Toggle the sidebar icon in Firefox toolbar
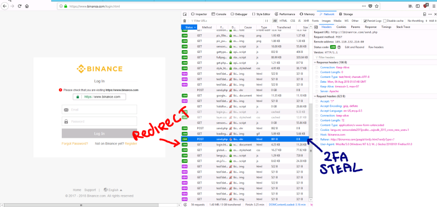The width and height of the screenshot is (437, 207). [417, 6]
